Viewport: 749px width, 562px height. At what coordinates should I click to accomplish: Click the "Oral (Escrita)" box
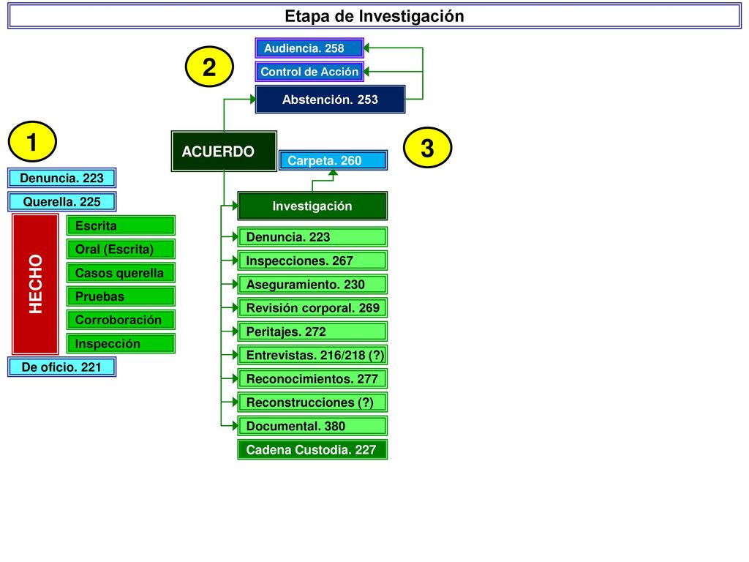[x=121, y=249]
